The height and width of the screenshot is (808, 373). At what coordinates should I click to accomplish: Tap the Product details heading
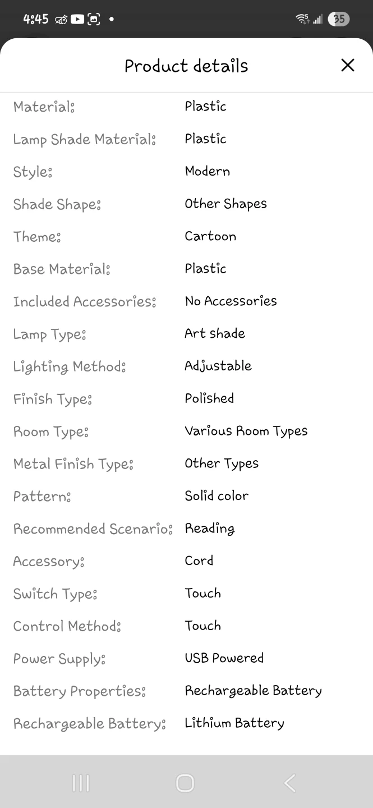[x=186, y=66]
